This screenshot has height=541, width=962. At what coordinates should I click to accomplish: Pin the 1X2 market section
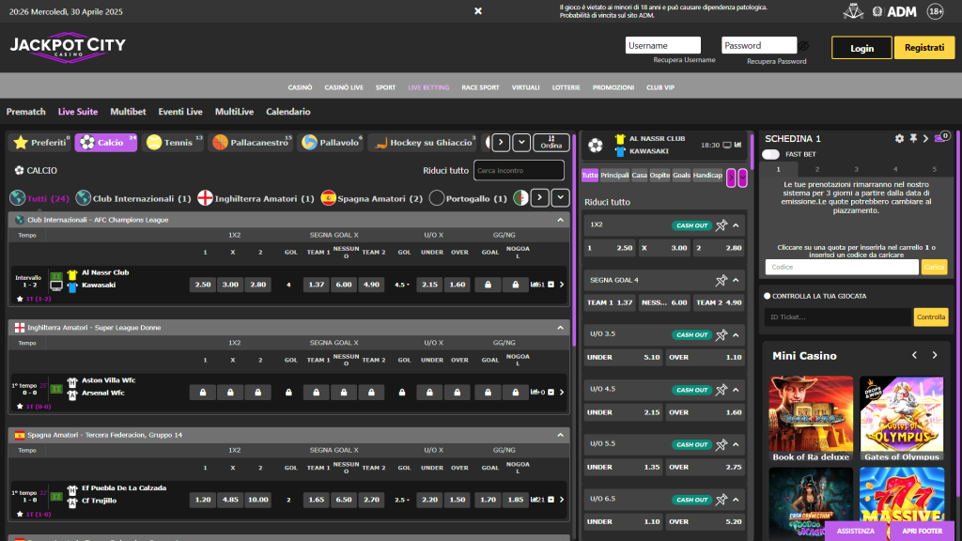coord(721,225)
